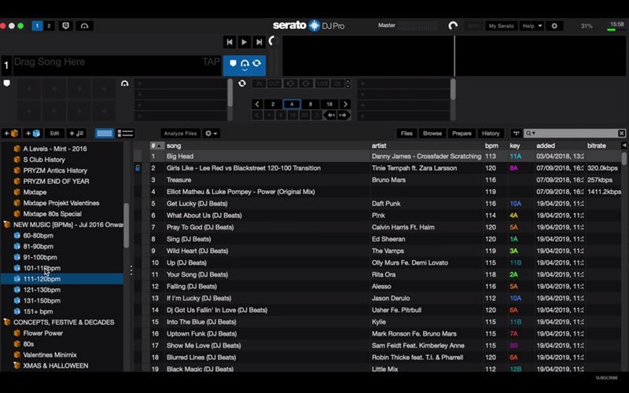Click the Analyze Files button
Screen dimensions: 629x393
[x=180, y=134]
